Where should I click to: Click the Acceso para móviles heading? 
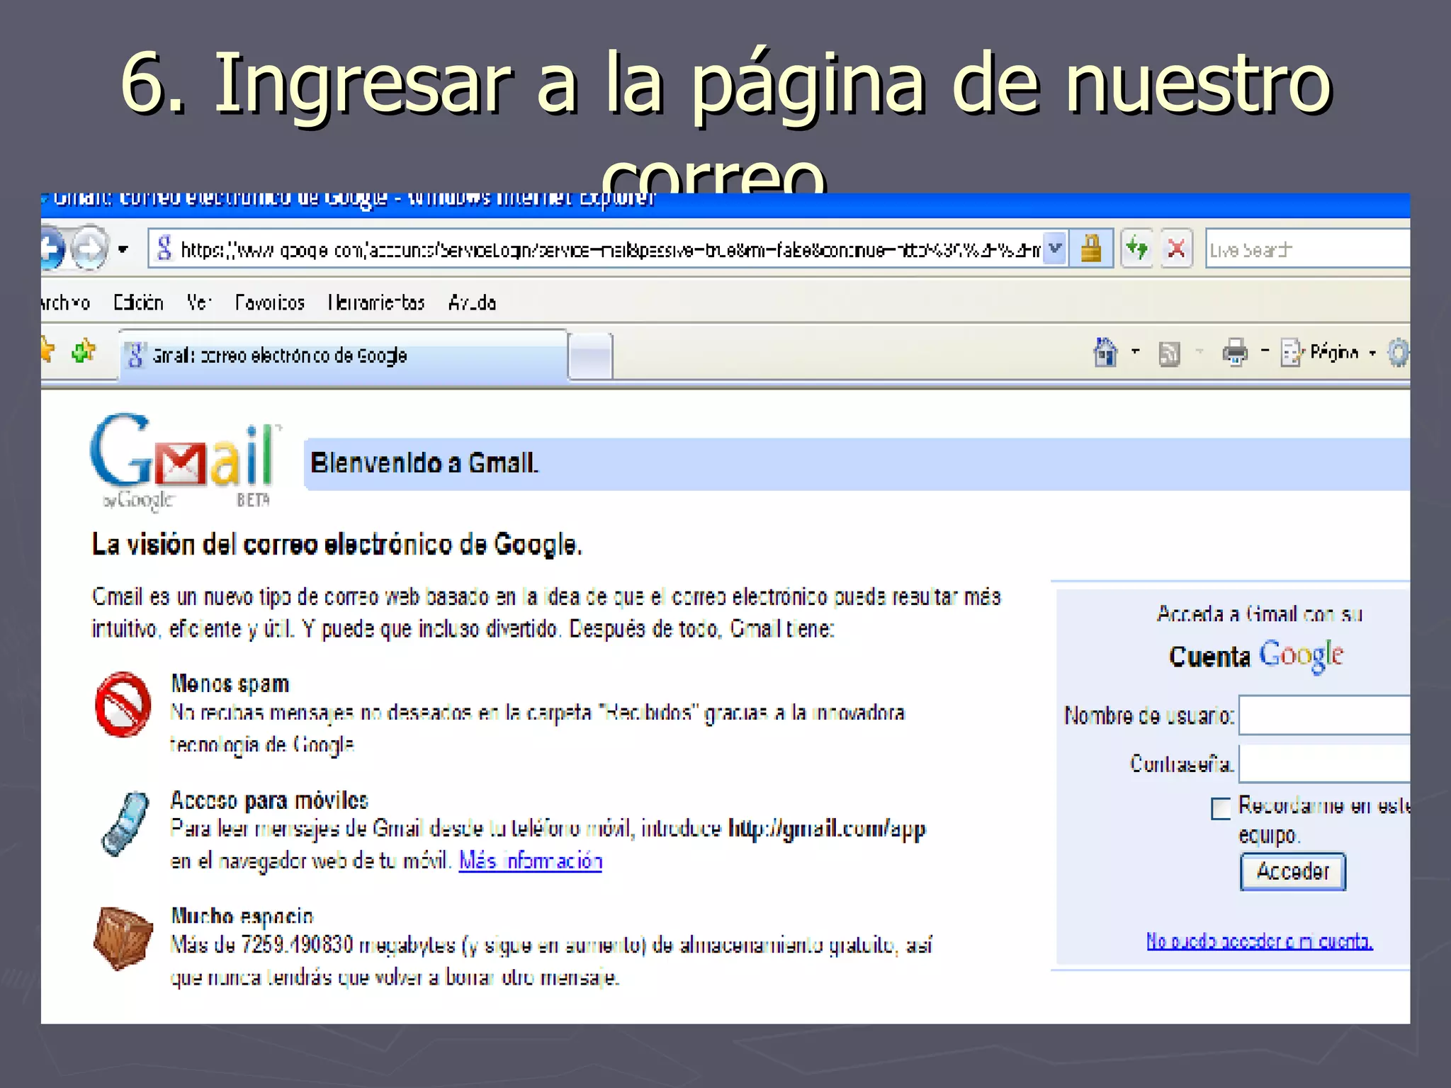269,800
